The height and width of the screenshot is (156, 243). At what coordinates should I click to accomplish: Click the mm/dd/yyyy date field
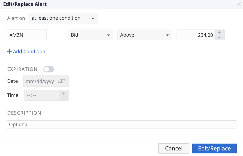40,81
